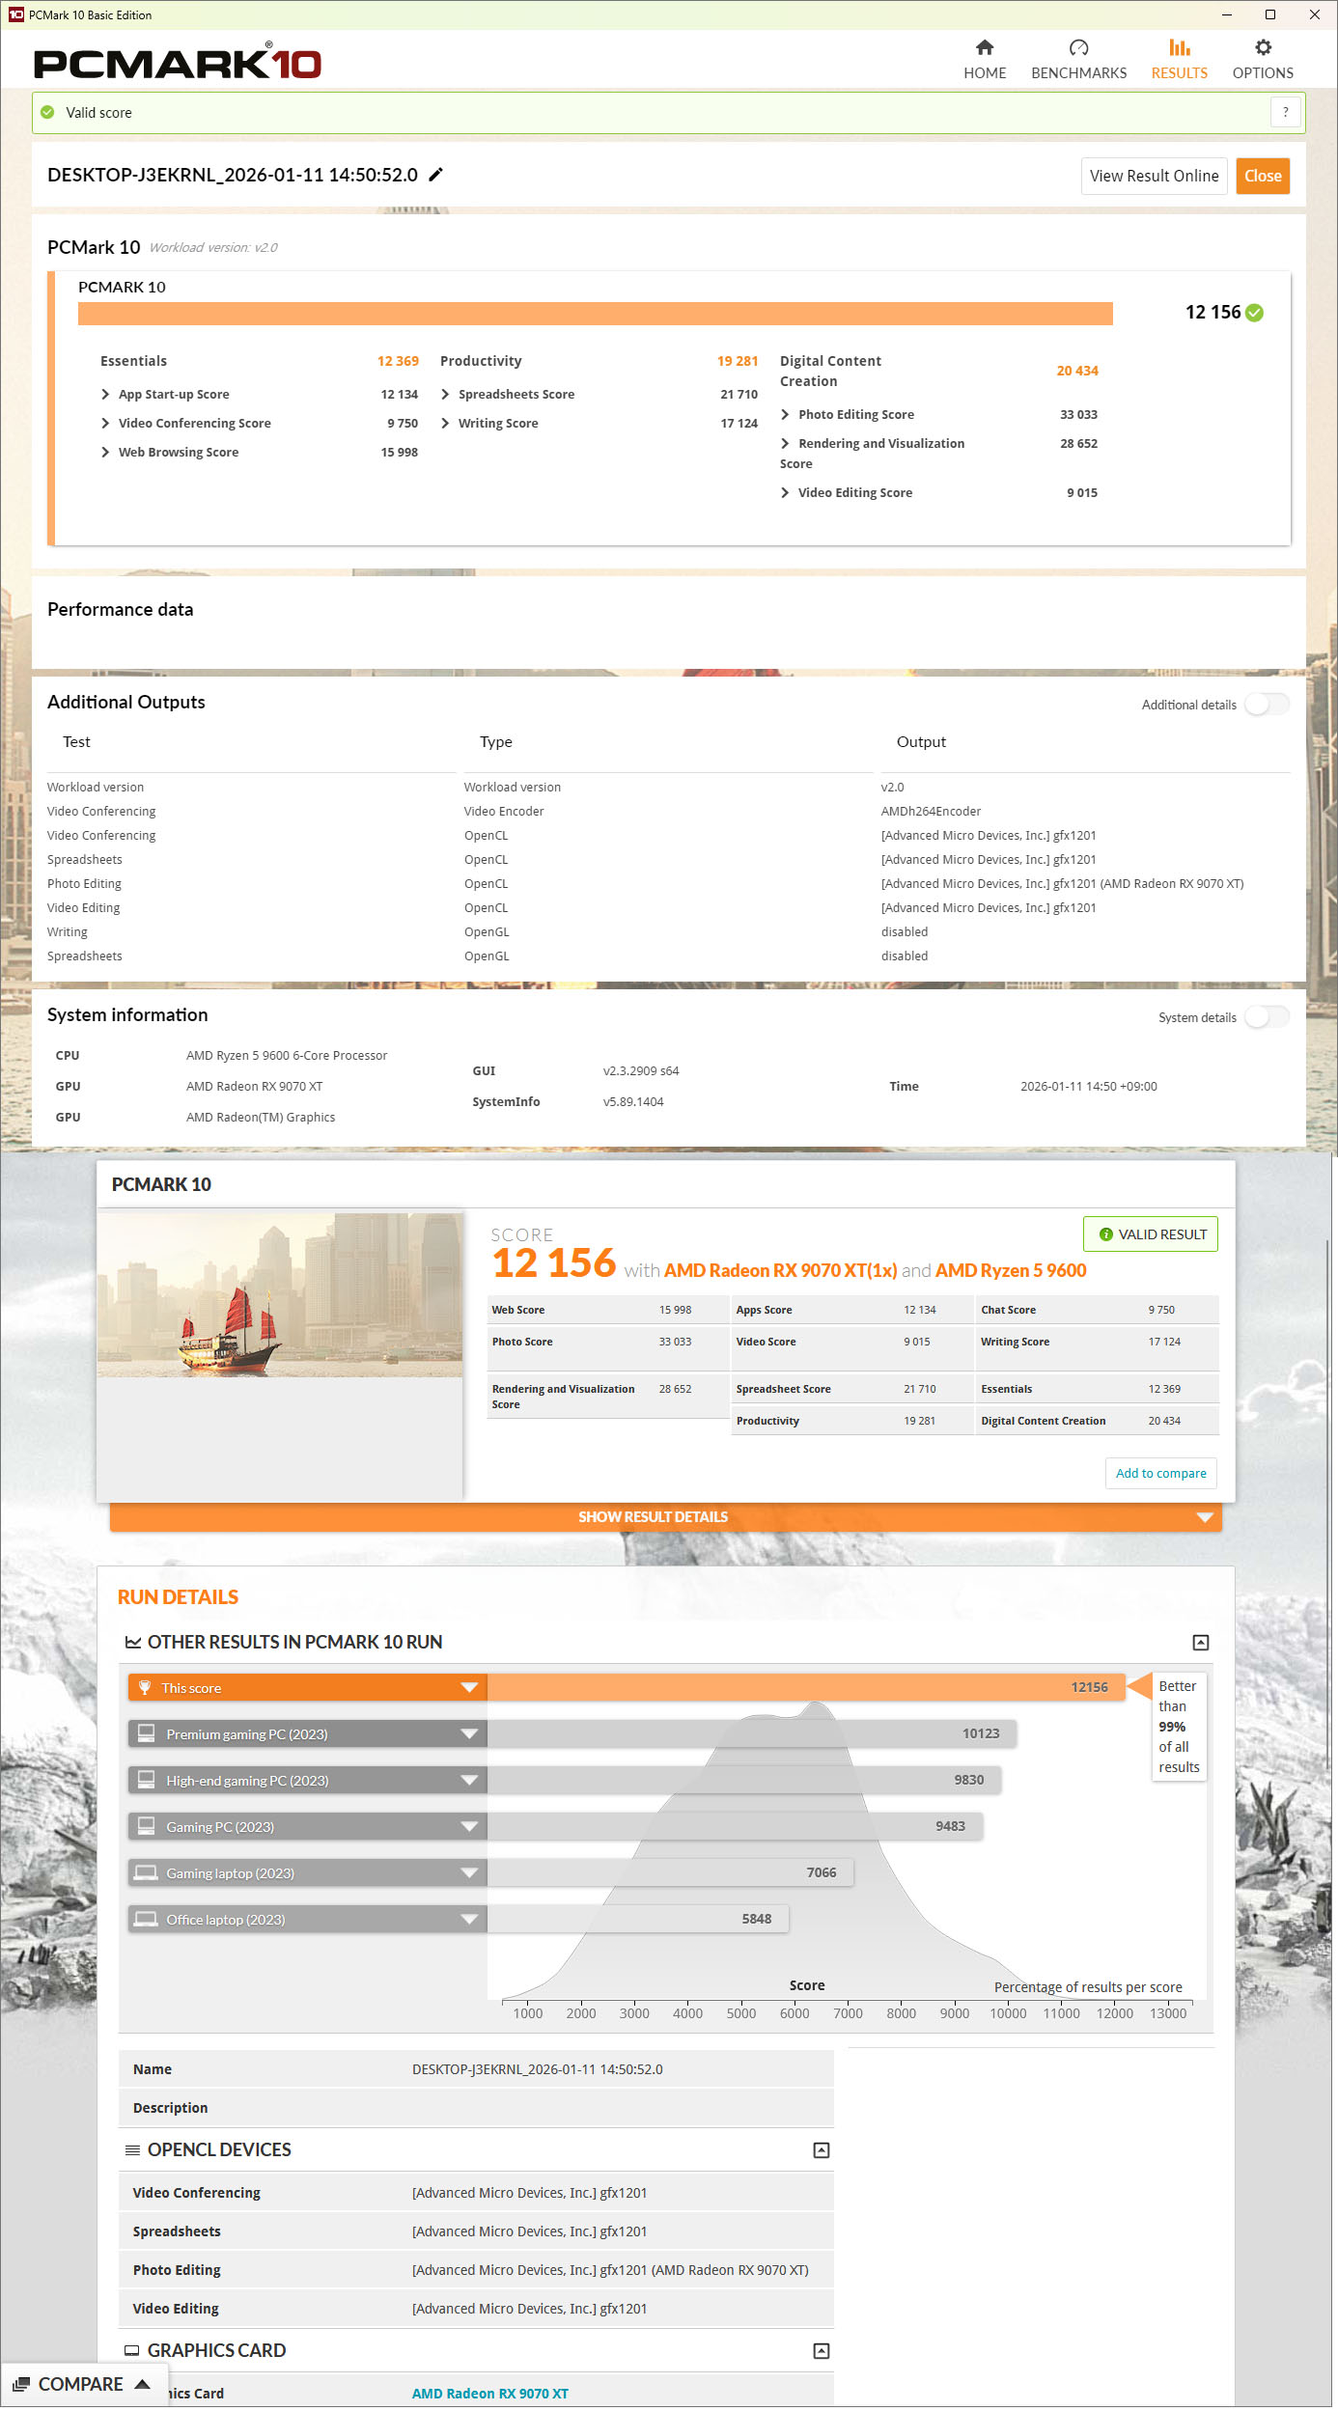Open the Gaming PC (2023) dropdown
Viewport: 1338px width, 2411px height.
click(469, 1827)
